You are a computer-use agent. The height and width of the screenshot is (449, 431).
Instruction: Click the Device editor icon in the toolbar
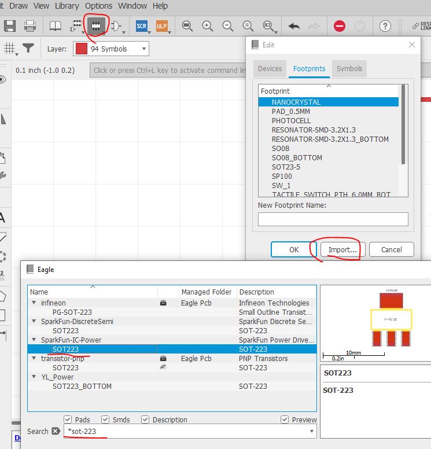[76, 26]
